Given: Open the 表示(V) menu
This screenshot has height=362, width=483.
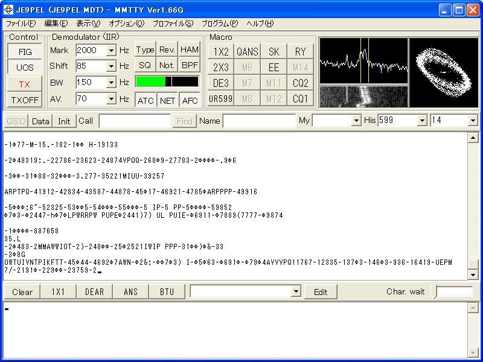Looking at the screenshot, I should click(88, 24).
